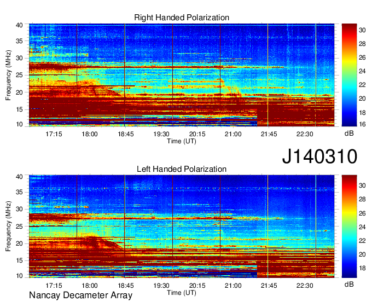Click the dB unit under right-handed colorbar
This screenshot has width=372, height=302.
click(349, 133)
